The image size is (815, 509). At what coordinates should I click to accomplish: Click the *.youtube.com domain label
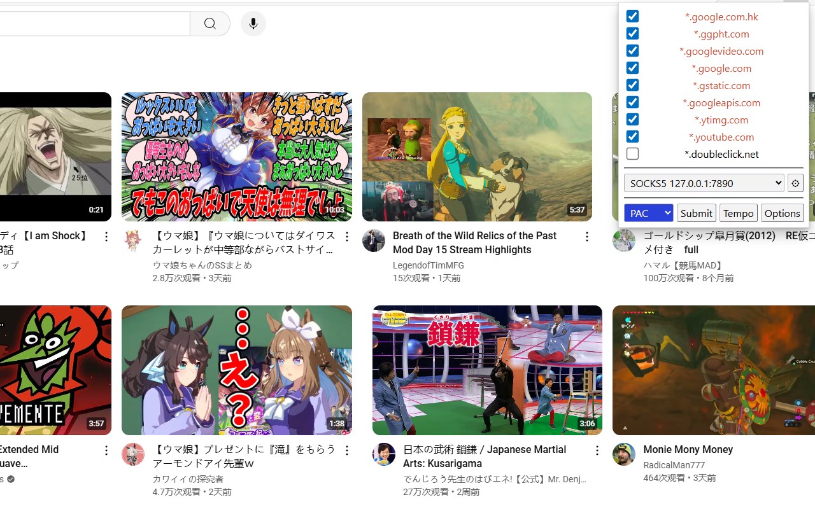721,137
